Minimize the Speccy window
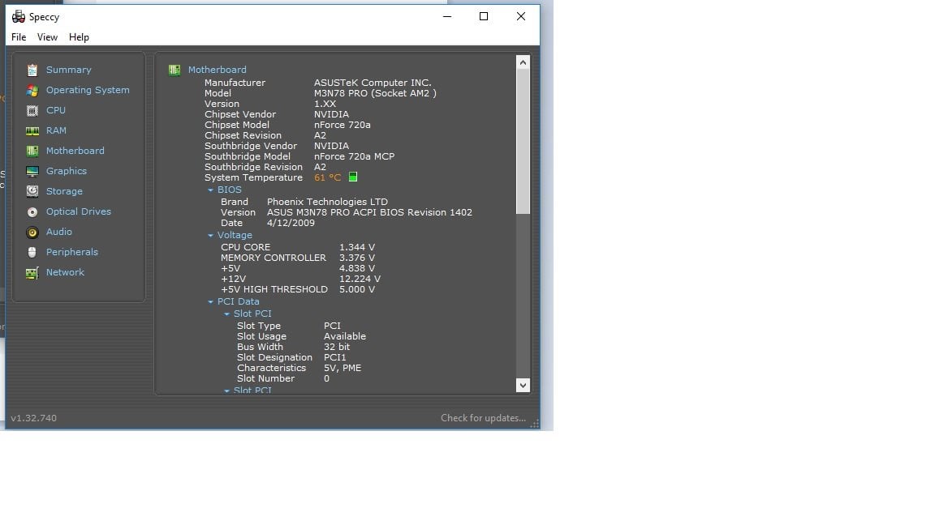Screen dimensions: 935x525 [447, 17]
